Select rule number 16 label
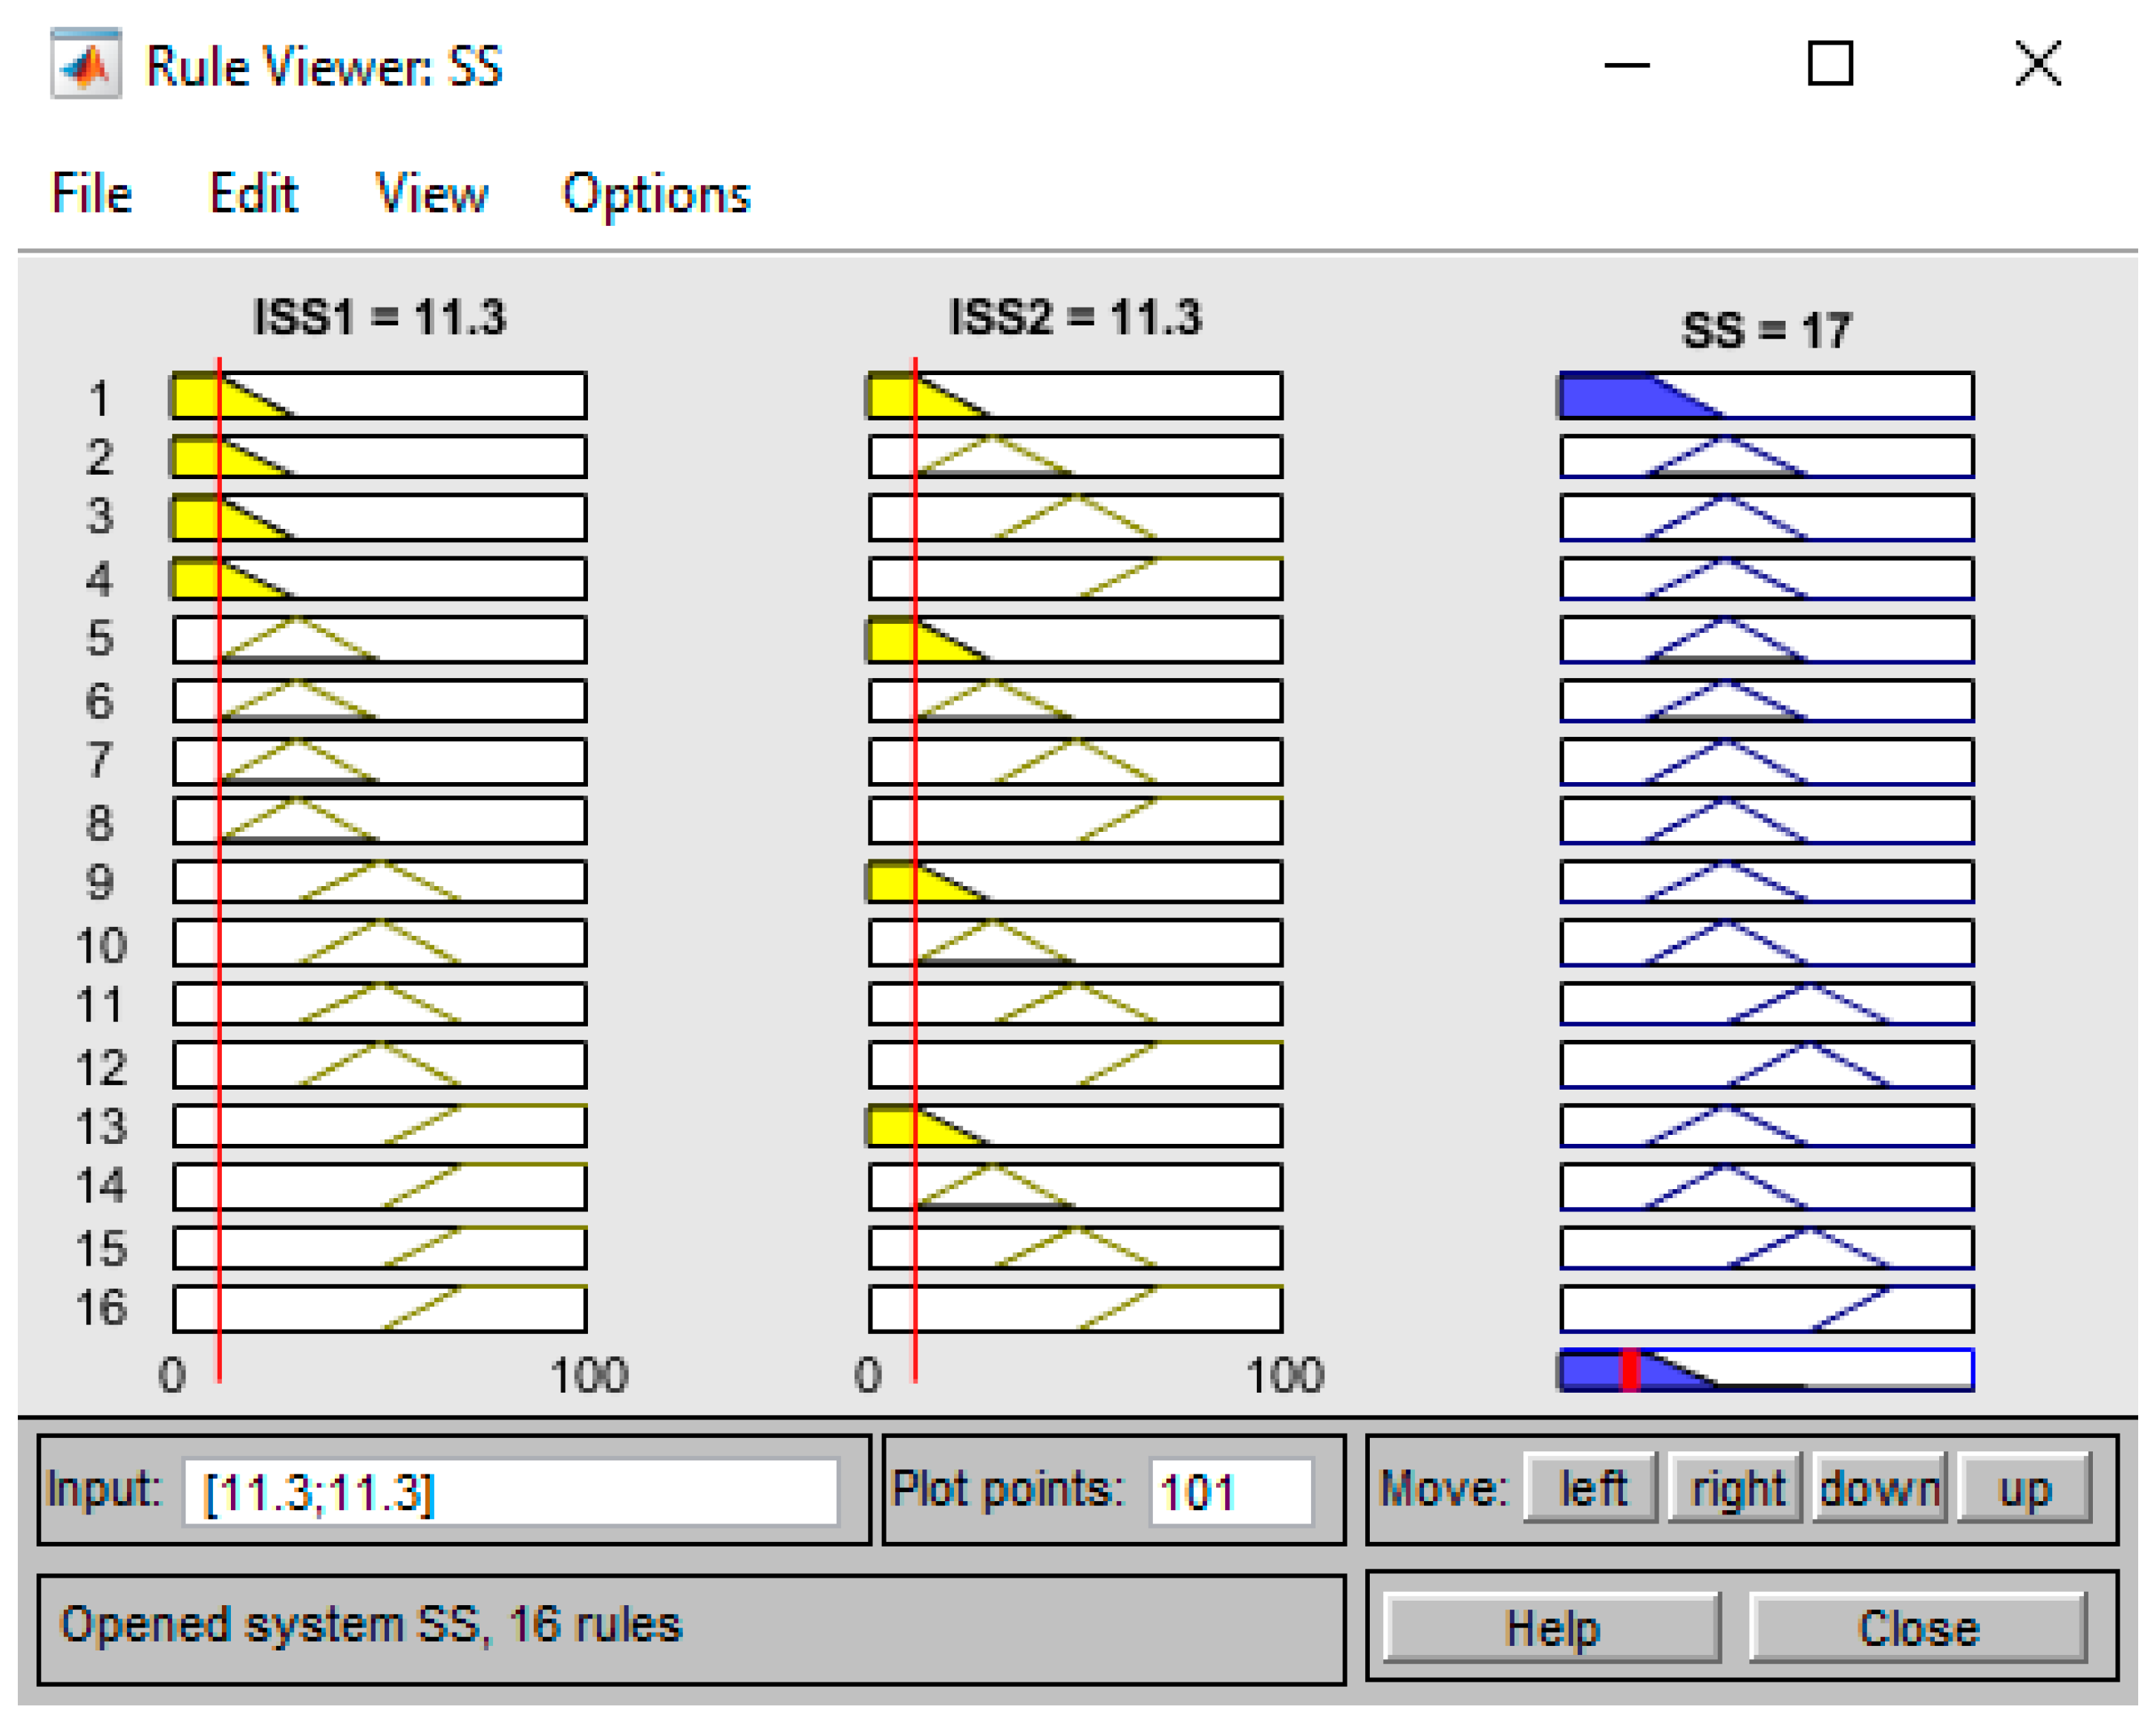 tap(101, 1308)
